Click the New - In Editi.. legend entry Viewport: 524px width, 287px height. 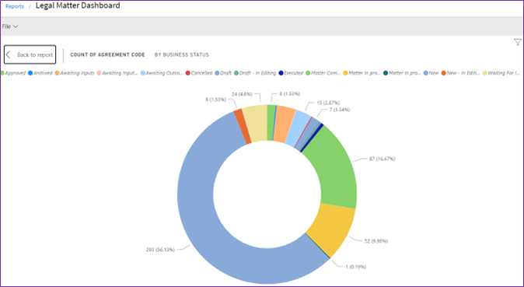[x=461, y=73]
